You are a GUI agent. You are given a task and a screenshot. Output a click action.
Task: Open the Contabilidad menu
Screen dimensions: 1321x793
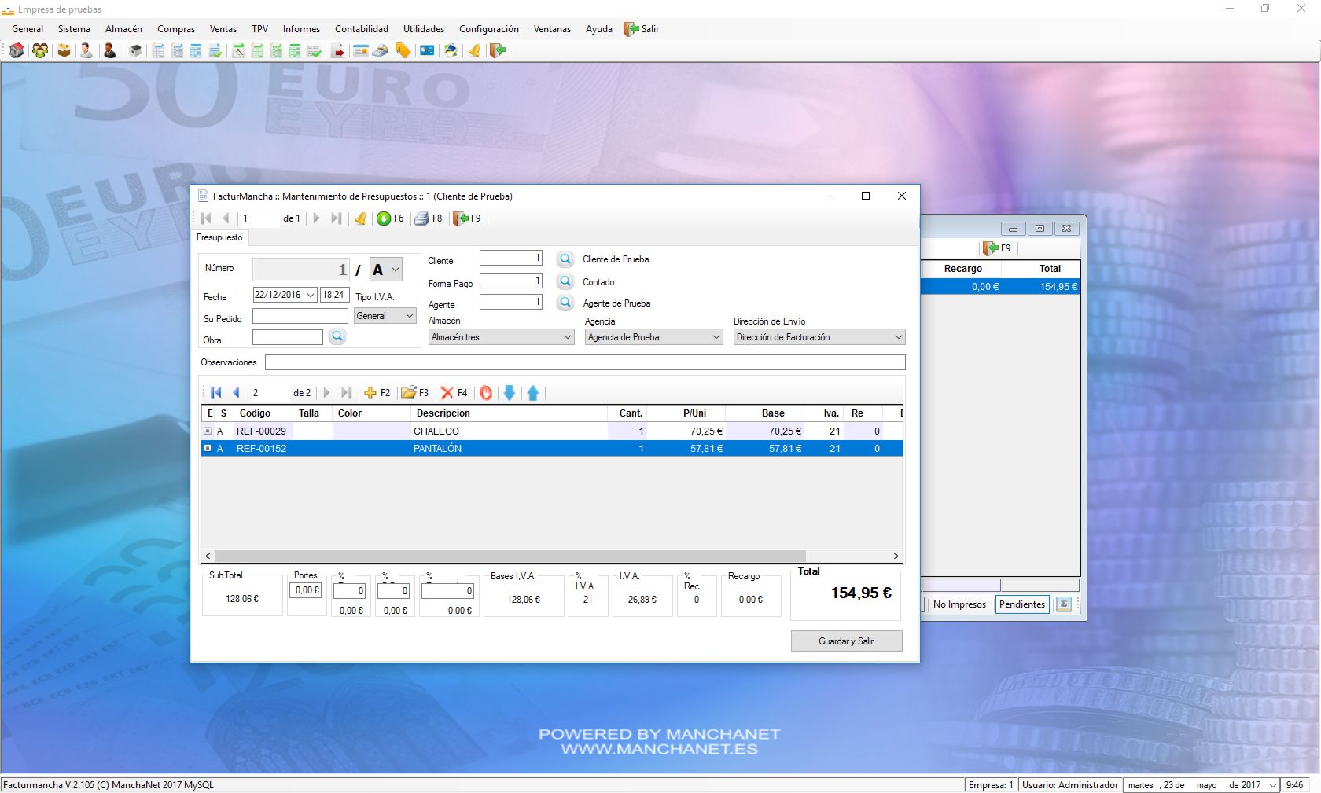coord(361,29)
